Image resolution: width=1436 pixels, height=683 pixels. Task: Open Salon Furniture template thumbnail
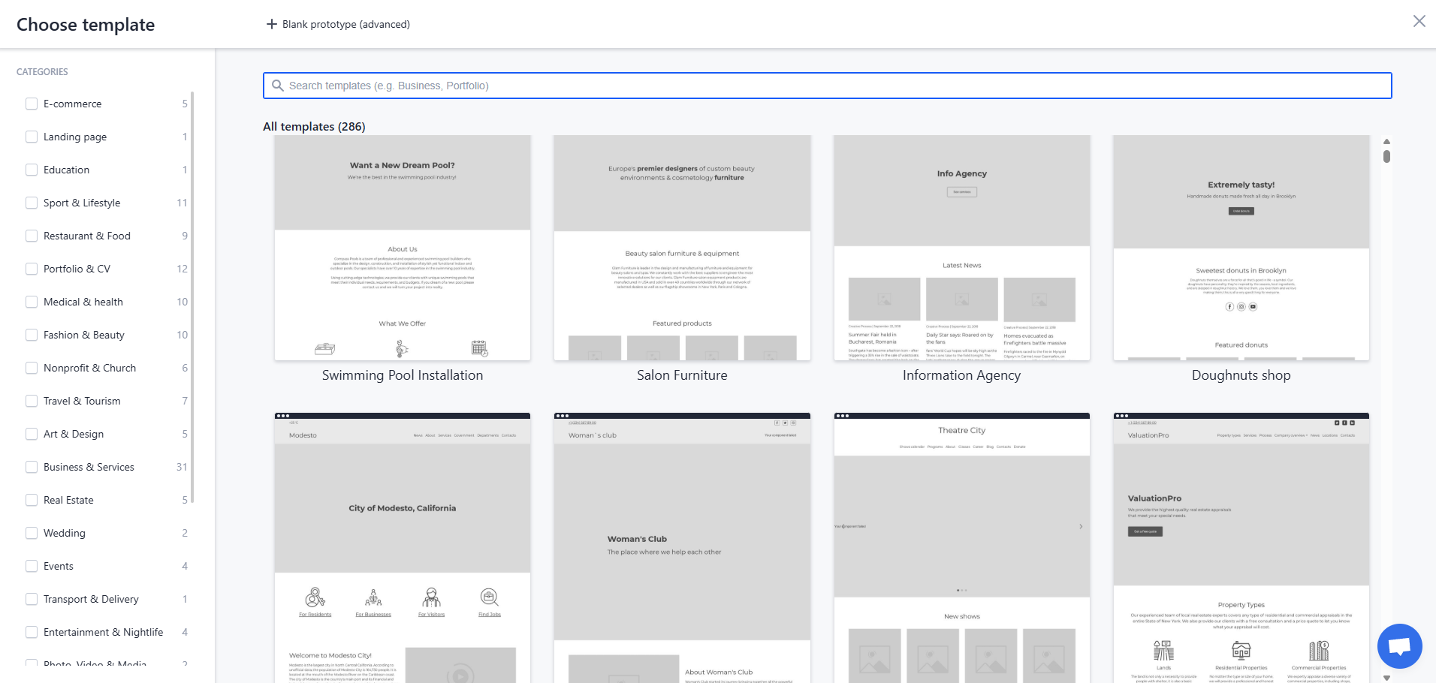click(x=682, y=248)
